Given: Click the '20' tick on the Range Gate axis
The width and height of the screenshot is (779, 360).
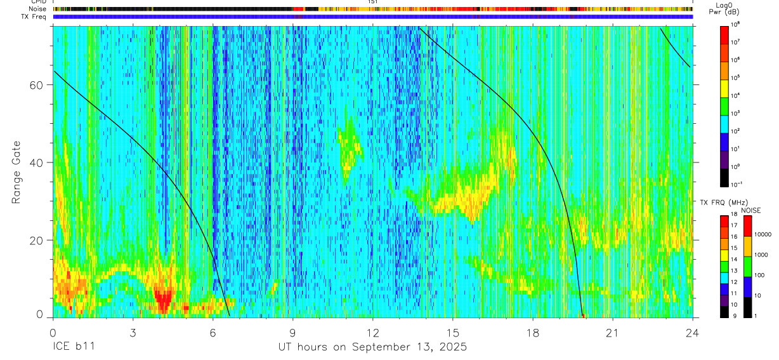Looking at the screenshot, I should pyautogui.click(x=38, y=240).
